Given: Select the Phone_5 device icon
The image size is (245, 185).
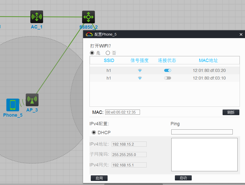Looking at the screenshot, I should click(x=13, y=105).
